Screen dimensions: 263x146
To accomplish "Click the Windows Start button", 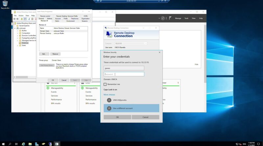I will coord(3,144).
